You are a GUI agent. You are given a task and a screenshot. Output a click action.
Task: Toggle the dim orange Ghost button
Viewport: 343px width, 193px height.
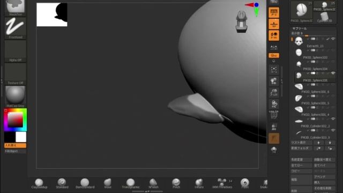(x=274, y=138)
